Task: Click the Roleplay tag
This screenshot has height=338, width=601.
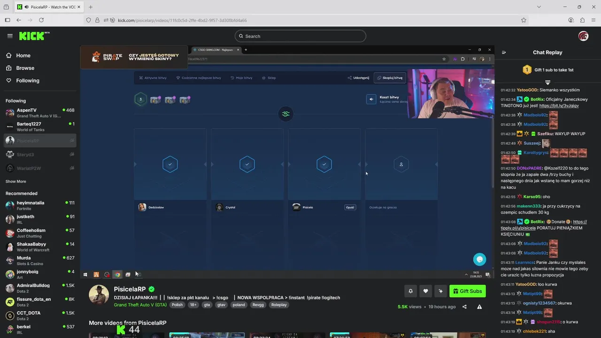Action: [279, 305]
